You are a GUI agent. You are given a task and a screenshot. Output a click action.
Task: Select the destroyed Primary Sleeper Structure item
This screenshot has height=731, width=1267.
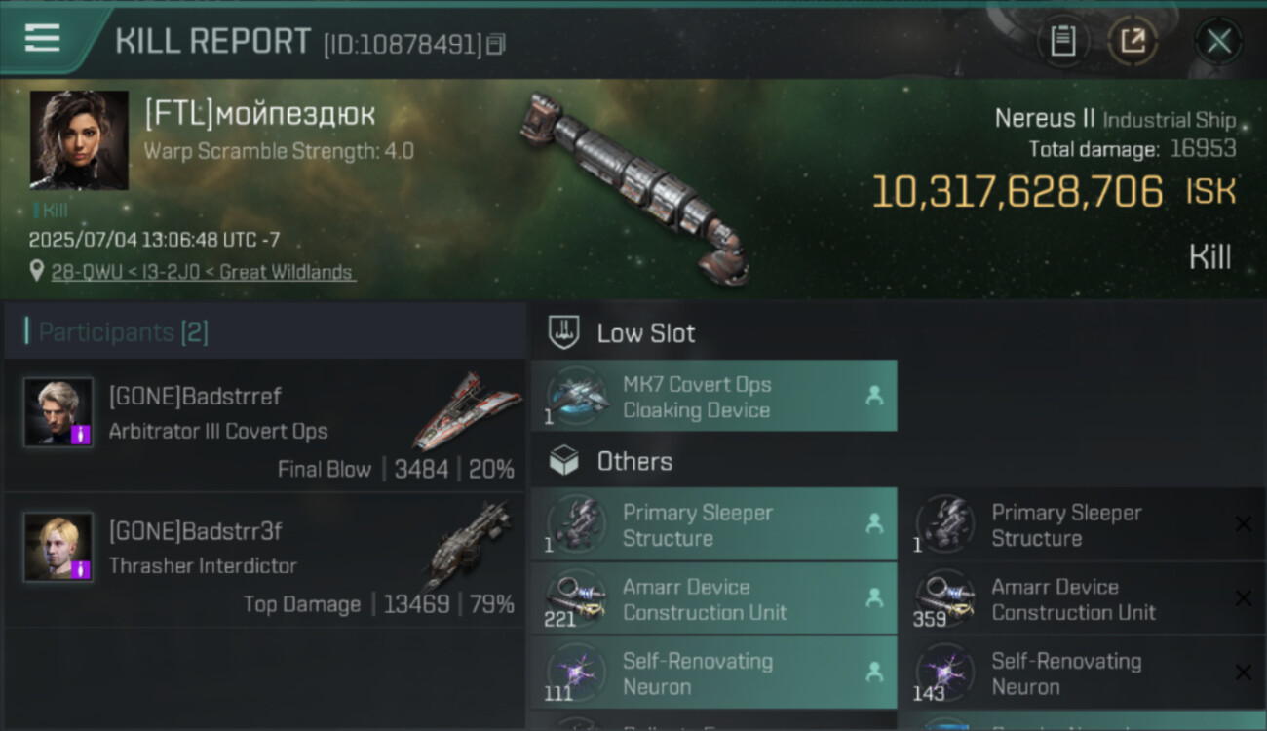[x=1082, y=525]
